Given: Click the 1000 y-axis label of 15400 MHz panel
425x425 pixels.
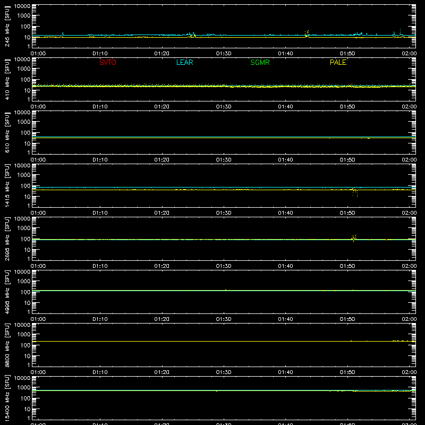Looking at the screenshot, I should [24, 387].
